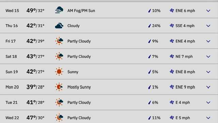Select the Fri 17 day label

tap(11, 41)
